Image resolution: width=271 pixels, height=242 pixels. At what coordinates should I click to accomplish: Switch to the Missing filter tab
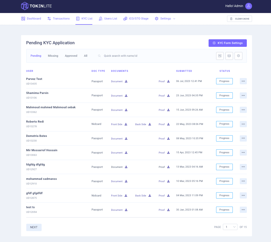pos(53,56)
